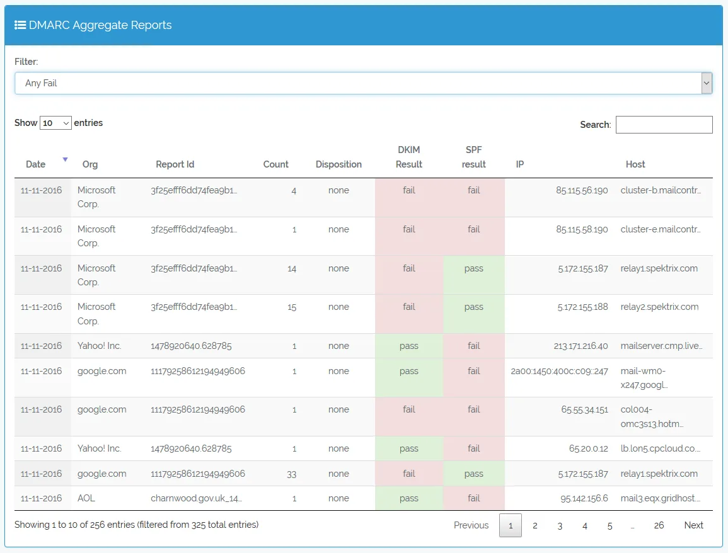Click IP 85.115.58.190
728x553 pixels.
582,229
